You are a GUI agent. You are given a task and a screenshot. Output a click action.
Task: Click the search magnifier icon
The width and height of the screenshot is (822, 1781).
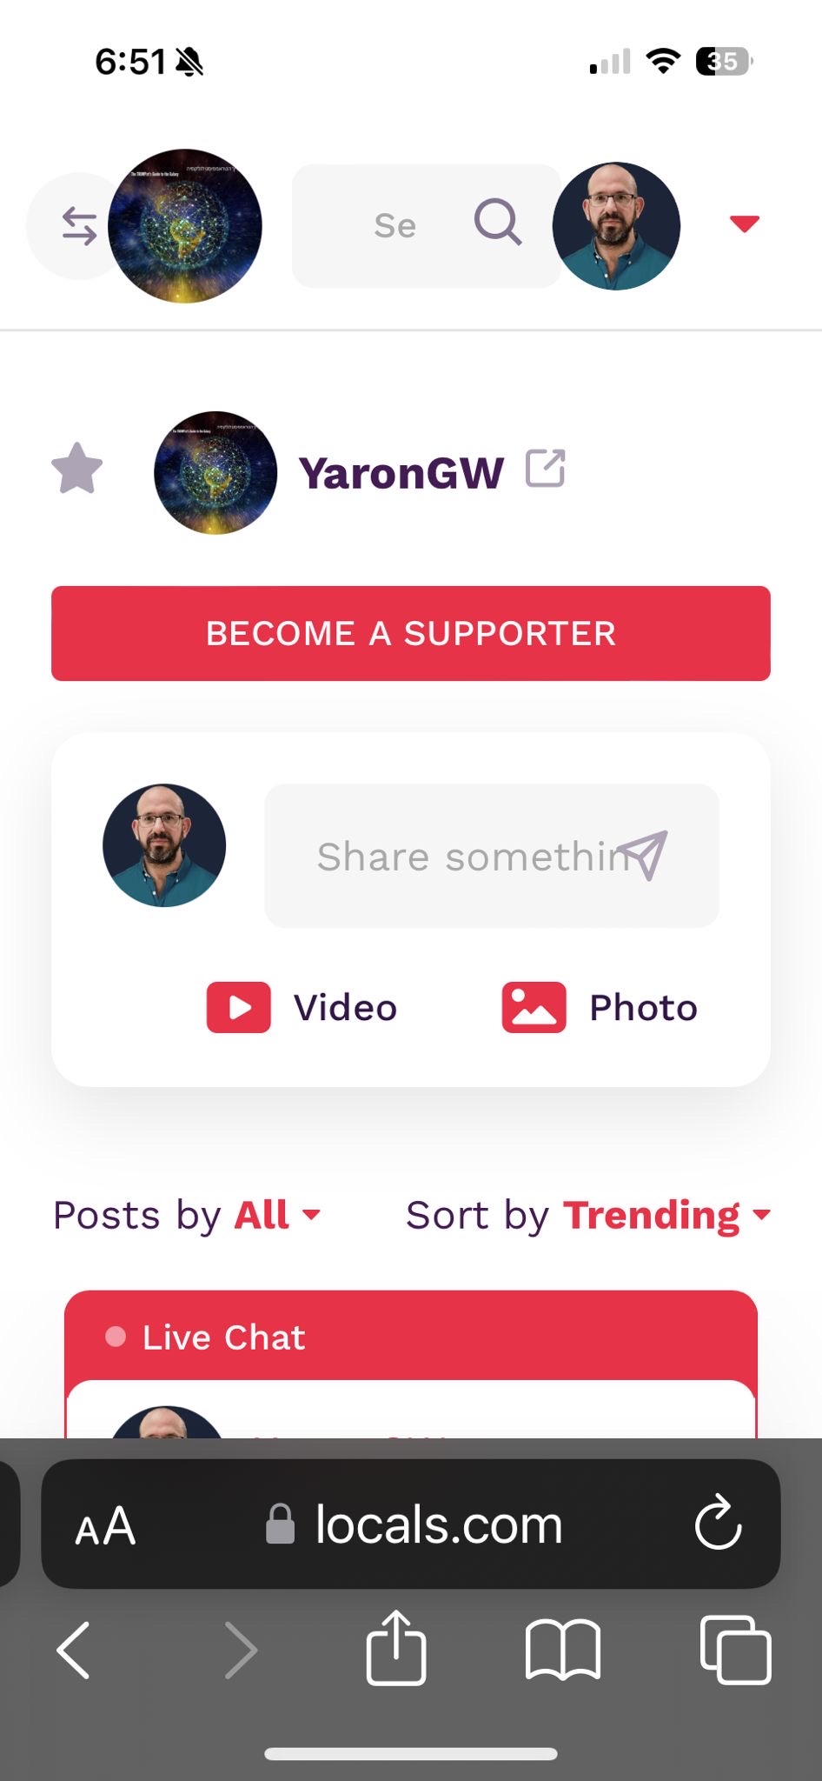point(498,223)
